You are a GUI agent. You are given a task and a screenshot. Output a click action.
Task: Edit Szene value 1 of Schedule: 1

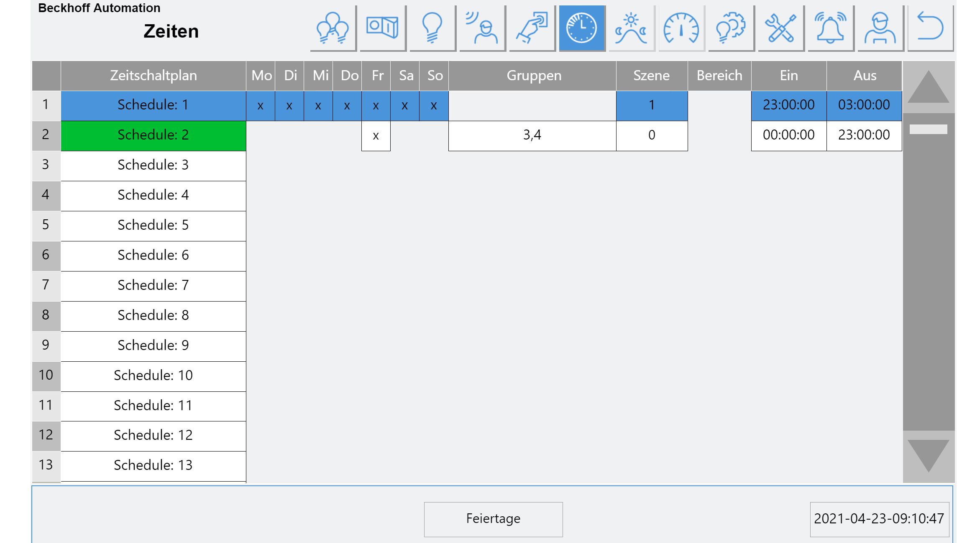point(652,106)
